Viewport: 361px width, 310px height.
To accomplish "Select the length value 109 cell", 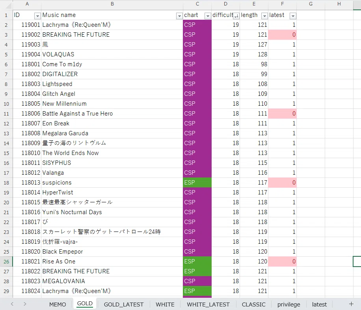I will click(254, 94).
